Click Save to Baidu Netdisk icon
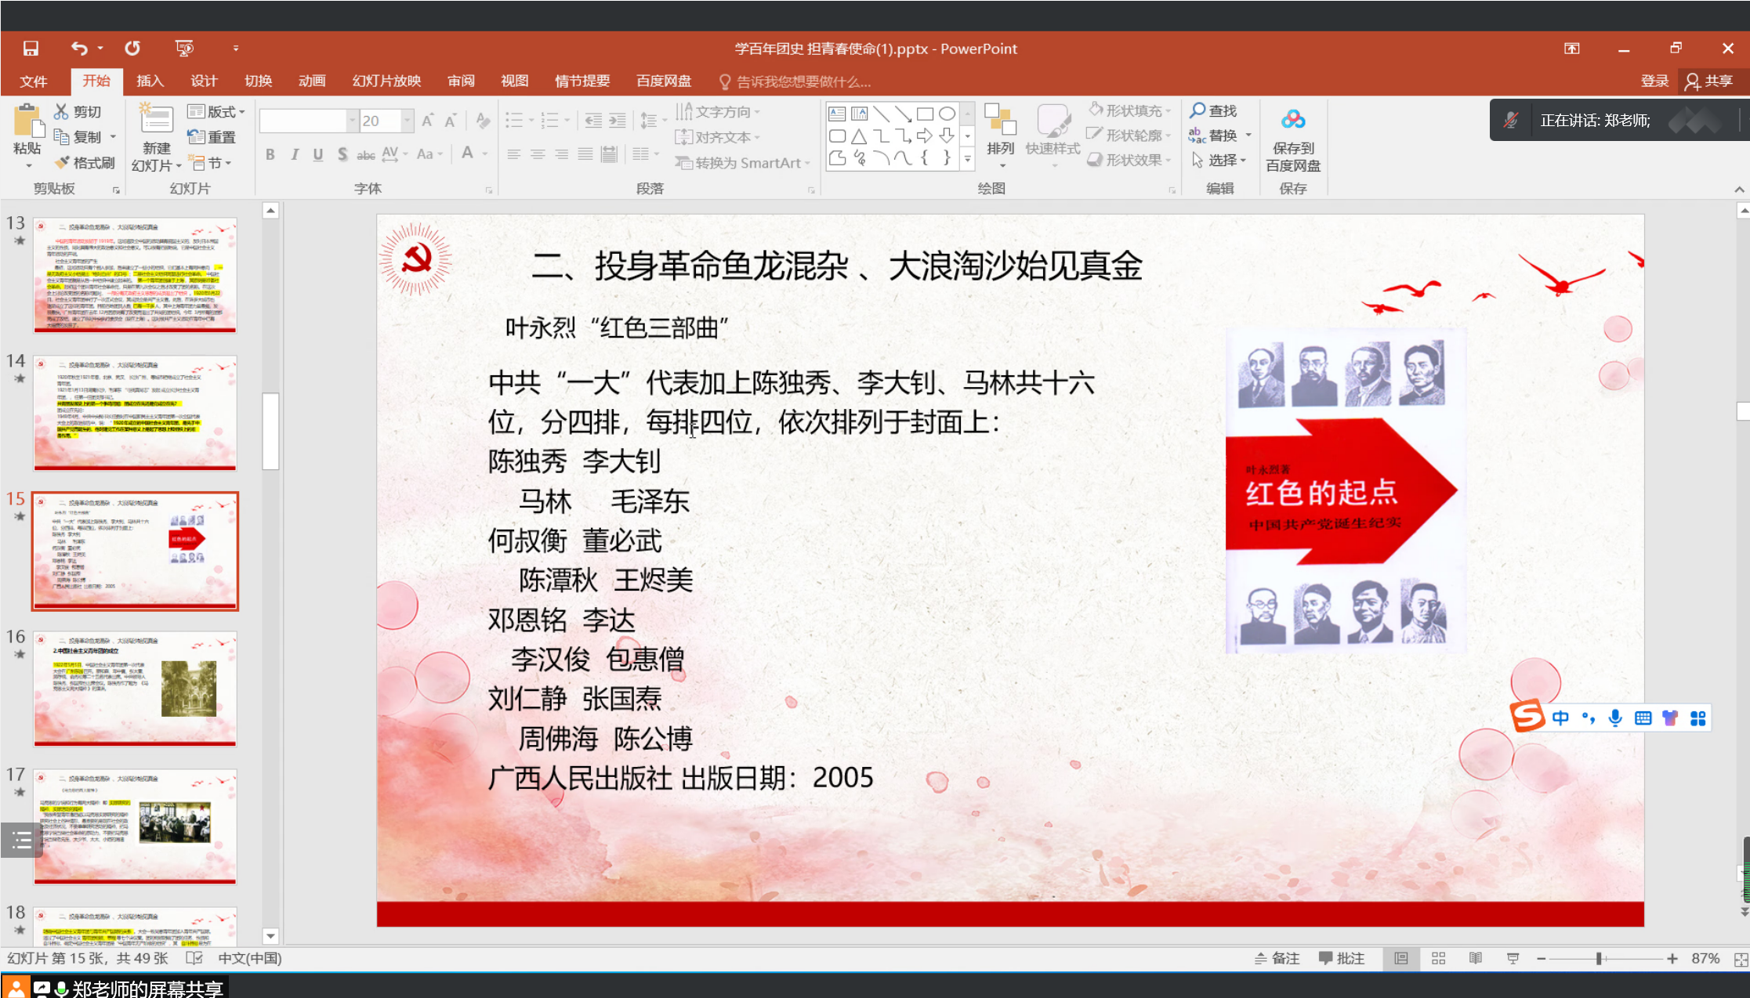1750x998 pixels. (1292, 120)
